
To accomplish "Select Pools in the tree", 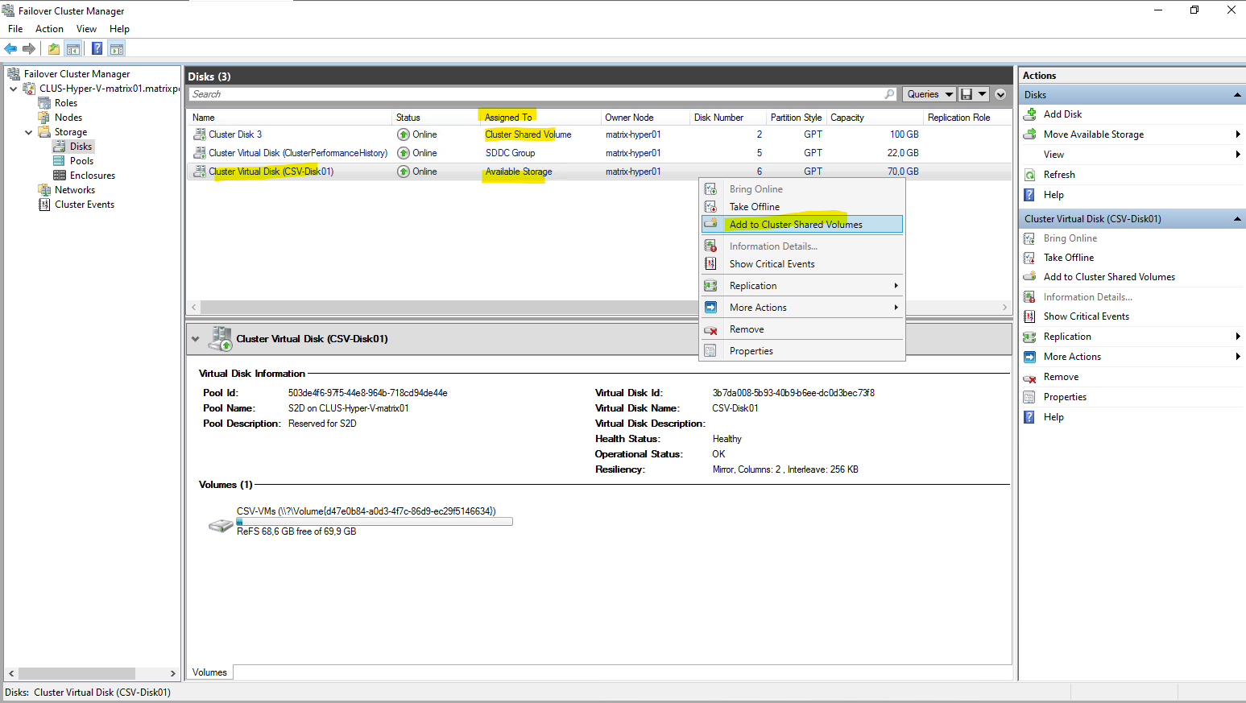I will (x=81, y=161).
